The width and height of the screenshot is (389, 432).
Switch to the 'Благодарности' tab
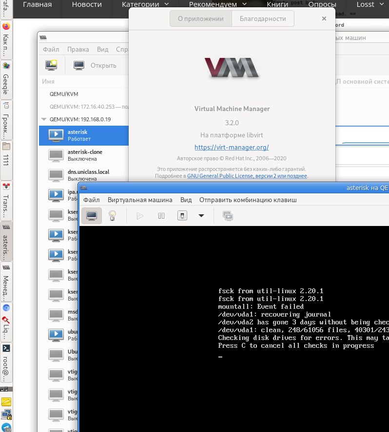click(x=263, y=19)
